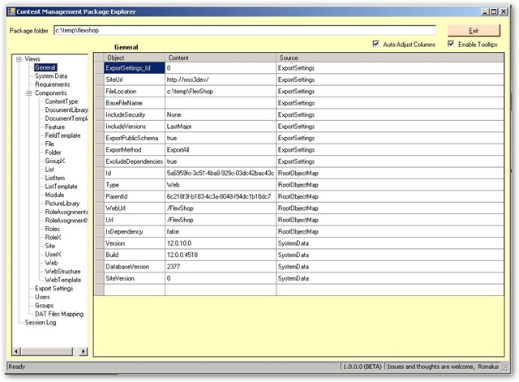Open DAT Files Mapping view
Screen dimensions: 519x382
coord(59,314)
